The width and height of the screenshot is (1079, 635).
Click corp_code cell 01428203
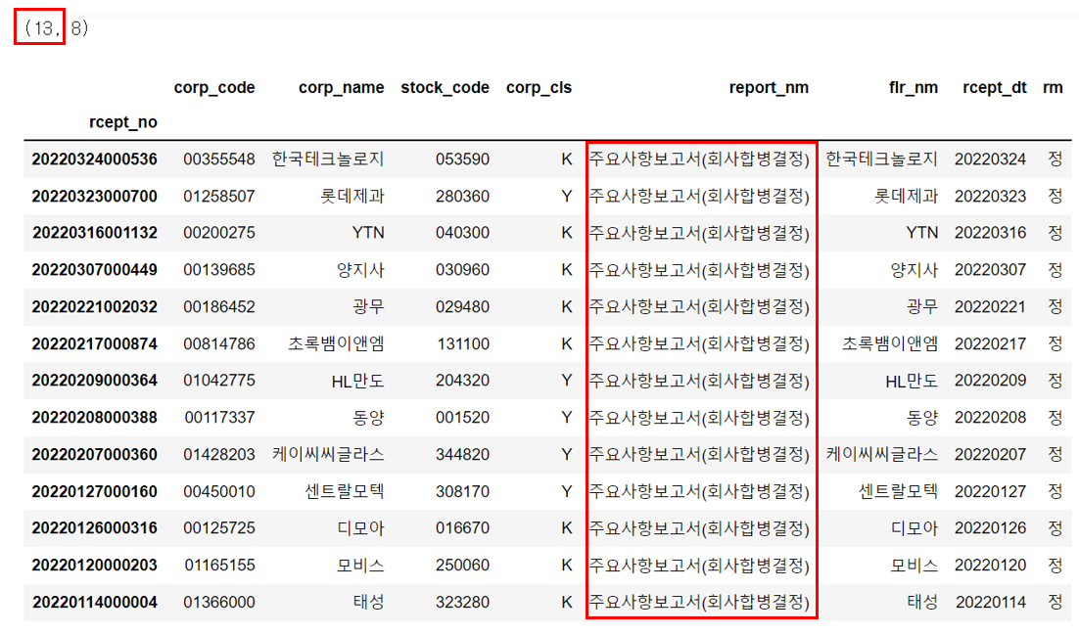point(218,455)
